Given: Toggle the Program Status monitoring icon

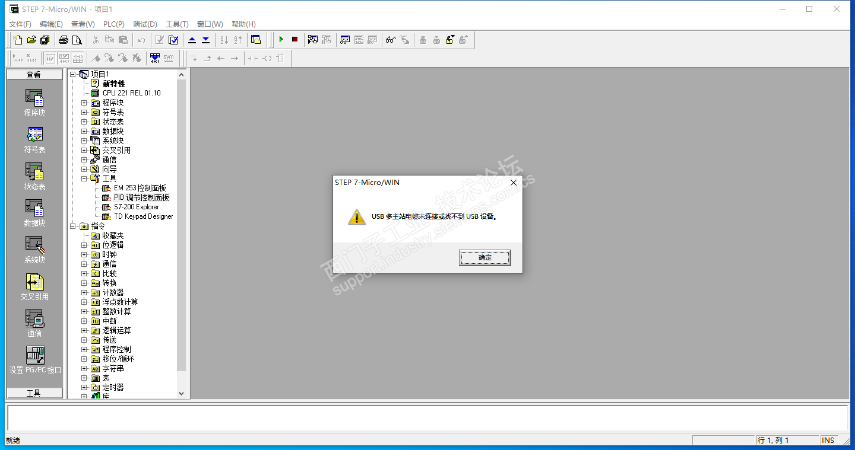Looking at the screenshot, I should pyautogui.click(x=313, y=40).
